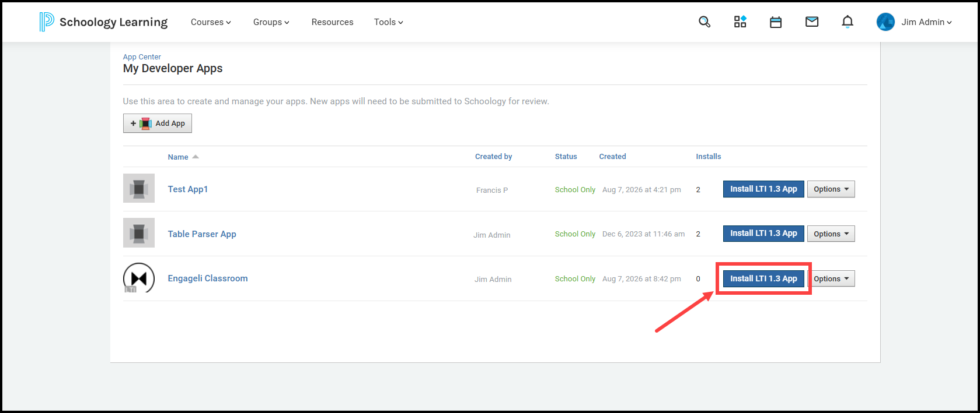Open the App Center breadcrumb link
Image resolution: width=980 pixels, height=413 pixels.
142,57
